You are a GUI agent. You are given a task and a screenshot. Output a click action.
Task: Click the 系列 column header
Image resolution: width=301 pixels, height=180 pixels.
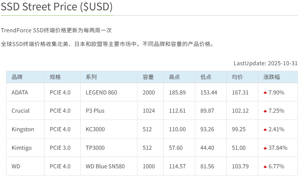click(x=91, y=77)
